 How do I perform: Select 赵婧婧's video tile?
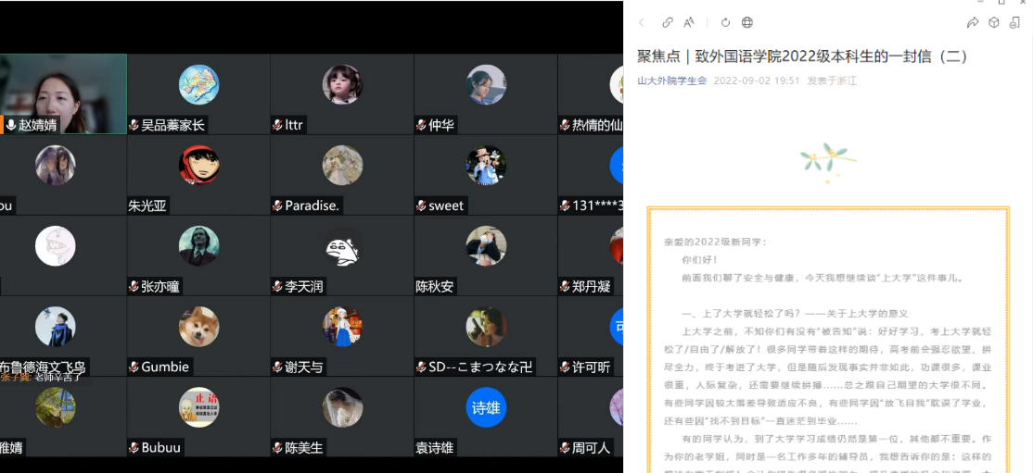63,93
